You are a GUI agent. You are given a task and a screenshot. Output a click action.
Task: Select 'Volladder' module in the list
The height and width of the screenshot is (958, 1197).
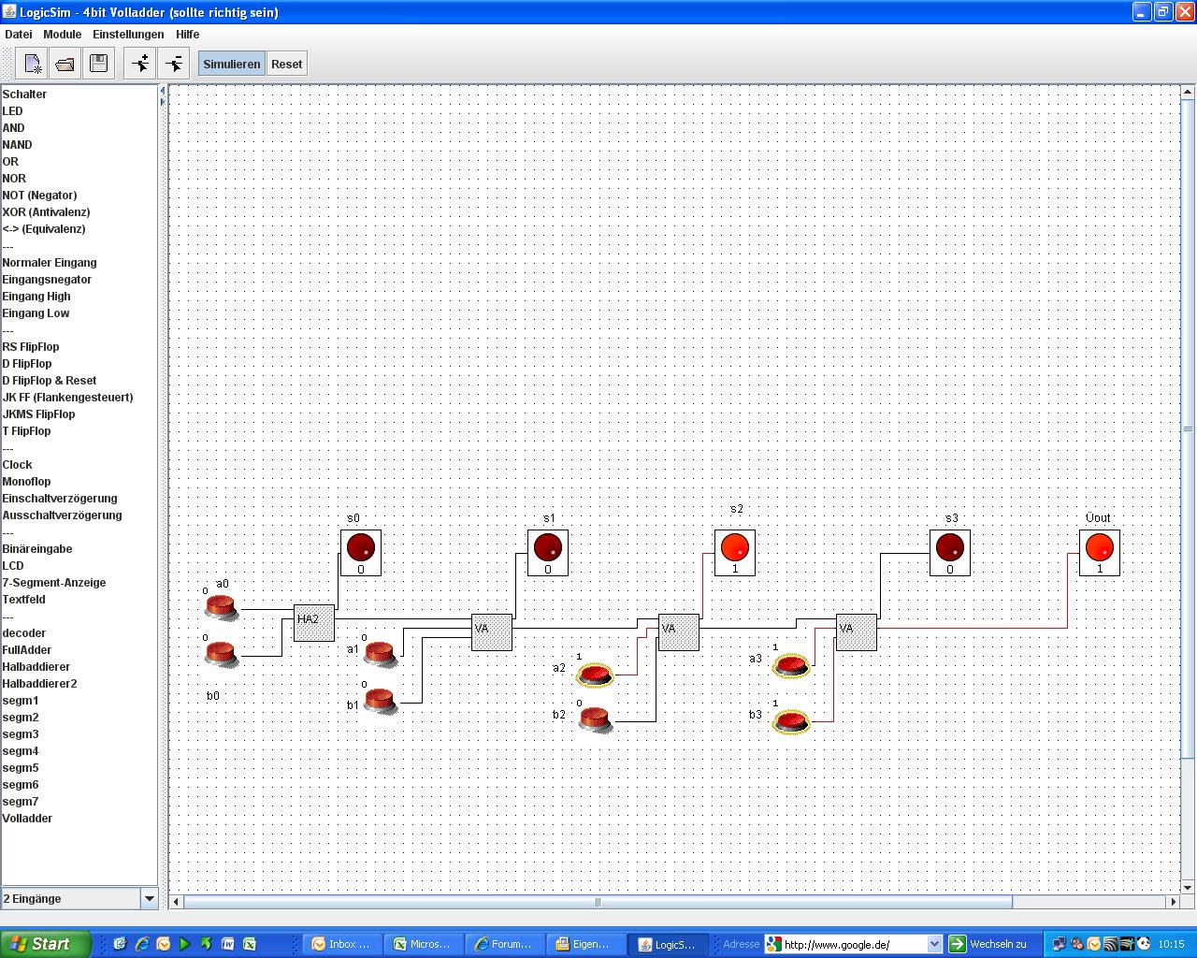pos(27,818)
